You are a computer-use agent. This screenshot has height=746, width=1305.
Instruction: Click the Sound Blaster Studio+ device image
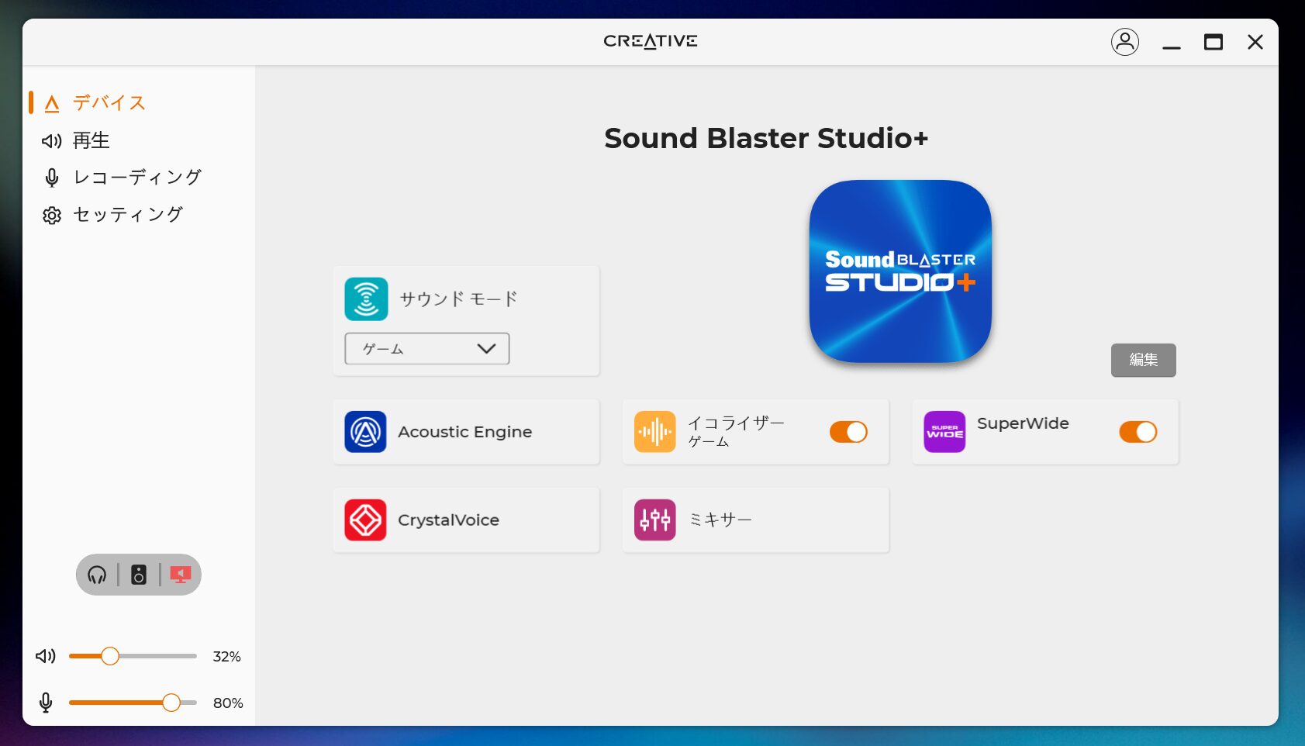pyautogui.click(x=899, y=271)
